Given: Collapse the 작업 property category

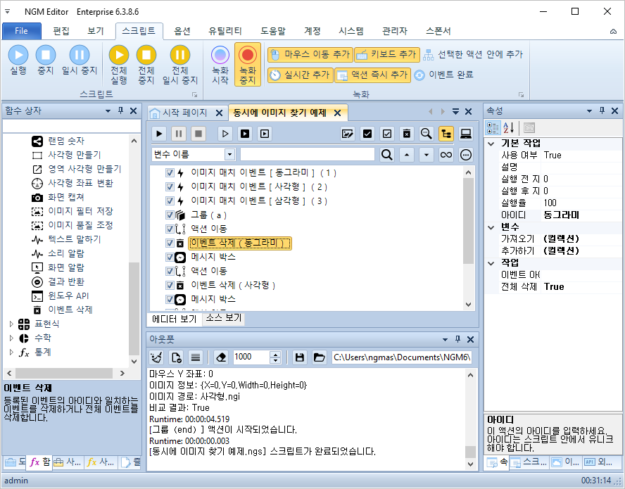Looking at the screenshot, I should (491, 263).
